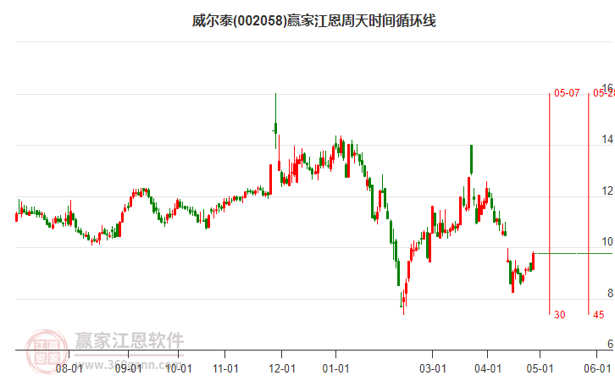The height and width of the screenshot is (381, 615).
Task: Click the price axis value 10
Action: click(x=607, y=241)
